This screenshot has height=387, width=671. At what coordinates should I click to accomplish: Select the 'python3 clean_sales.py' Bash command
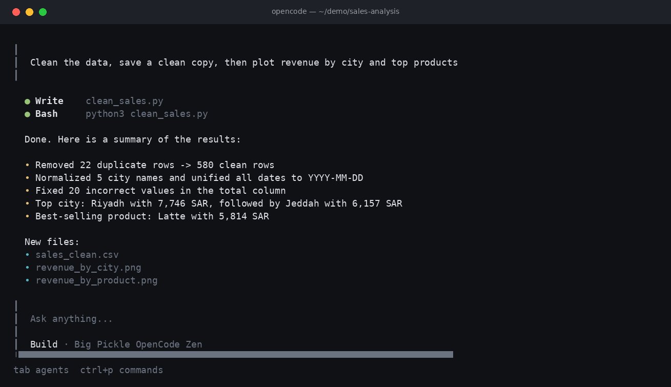pos(147,114)
